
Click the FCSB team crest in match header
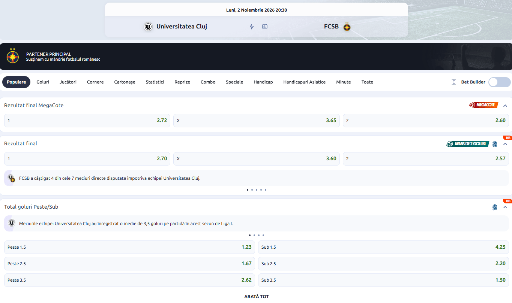[x=347, y=27]
